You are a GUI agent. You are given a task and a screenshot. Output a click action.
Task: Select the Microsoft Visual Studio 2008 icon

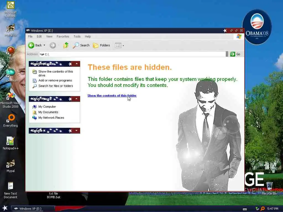[x=11, y=96]
